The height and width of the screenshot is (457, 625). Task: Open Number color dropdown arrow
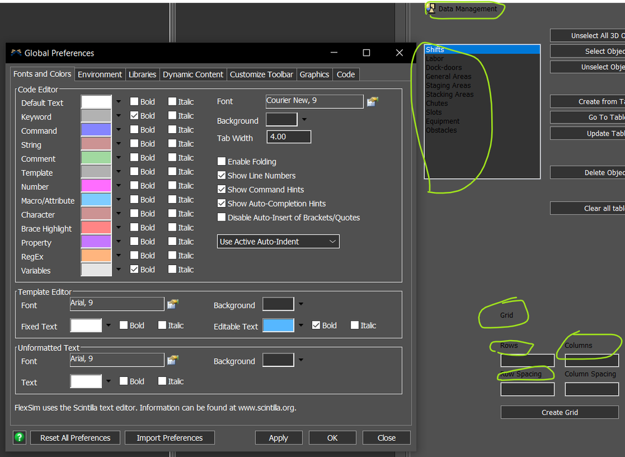tap(118, 185)
